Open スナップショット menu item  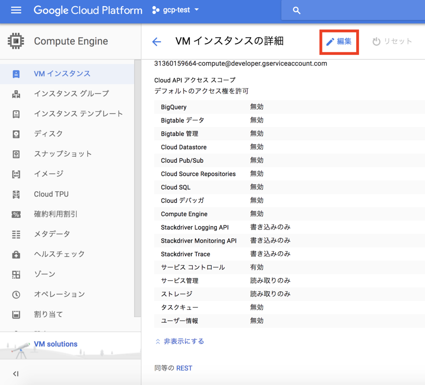[67, 154]
